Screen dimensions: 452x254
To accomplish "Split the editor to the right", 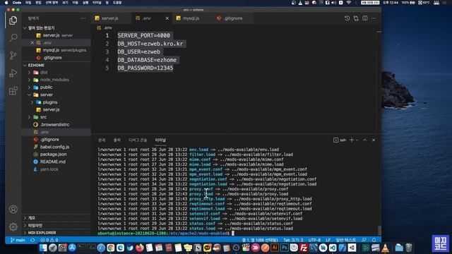I will point(365,18).
